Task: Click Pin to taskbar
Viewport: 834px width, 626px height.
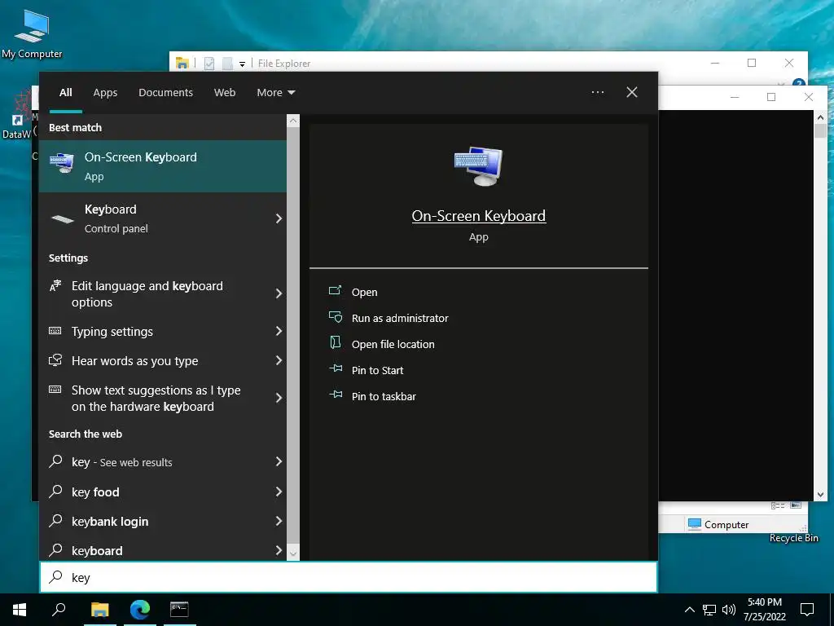Action: 384,397
